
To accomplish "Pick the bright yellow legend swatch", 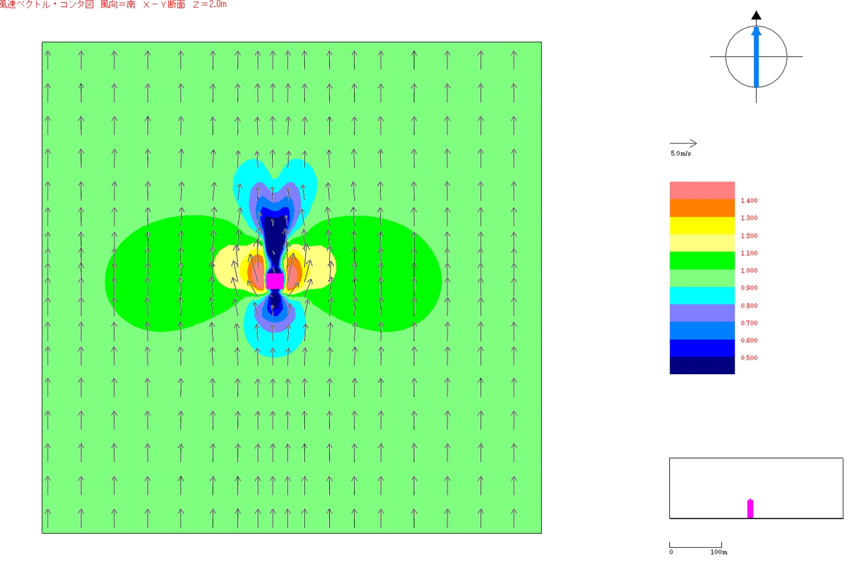I will coord(702,226).
